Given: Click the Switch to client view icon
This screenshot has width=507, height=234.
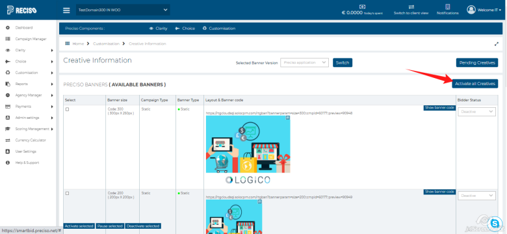Looking at the screenshot, I should (x=411, y=6).
